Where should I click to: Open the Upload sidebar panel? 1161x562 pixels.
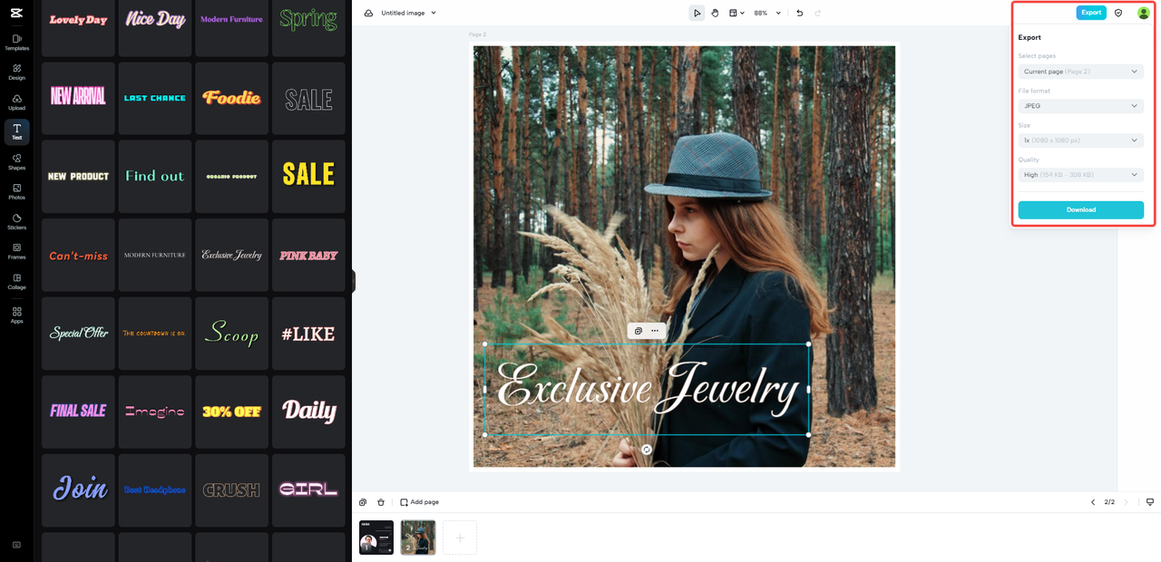16,102
